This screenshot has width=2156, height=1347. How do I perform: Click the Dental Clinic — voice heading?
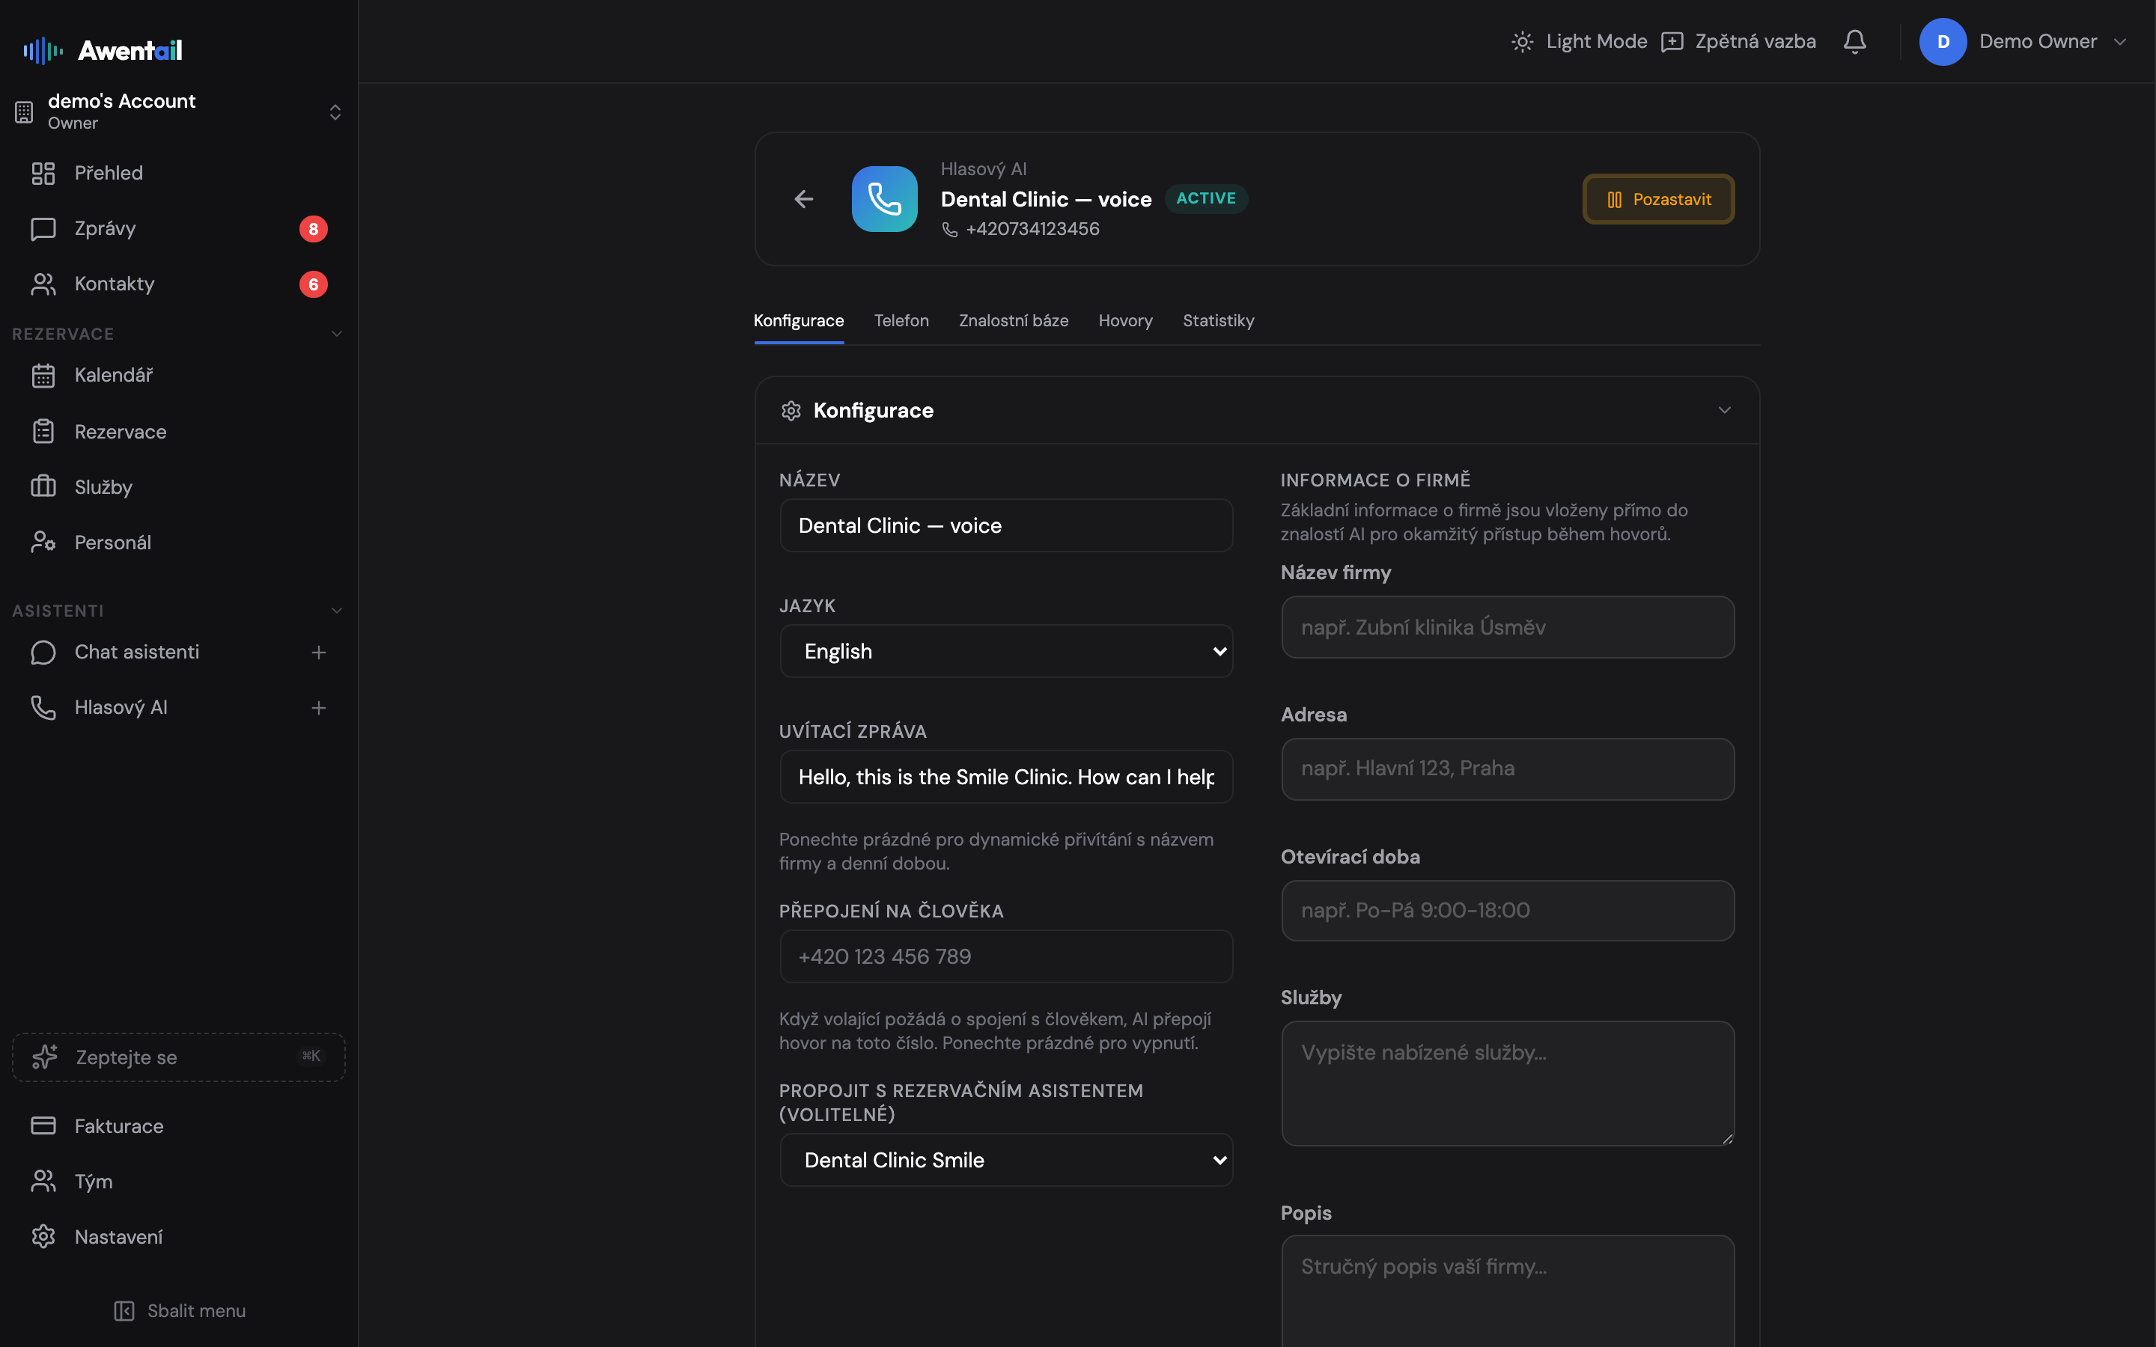point(1046,200)
